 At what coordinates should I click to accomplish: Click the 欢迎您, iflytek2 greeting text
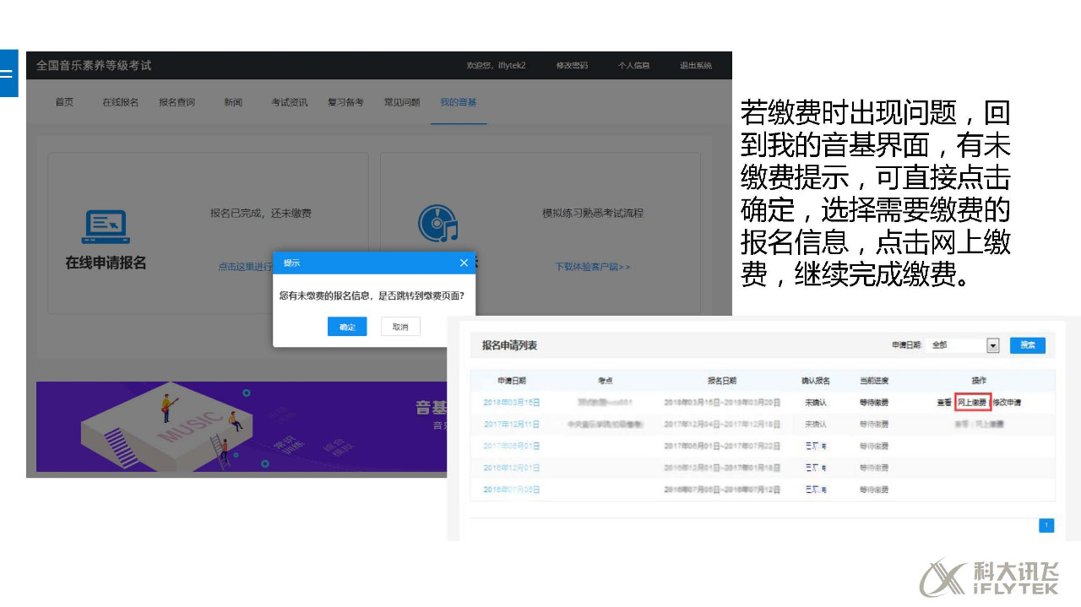click(496, 66)
